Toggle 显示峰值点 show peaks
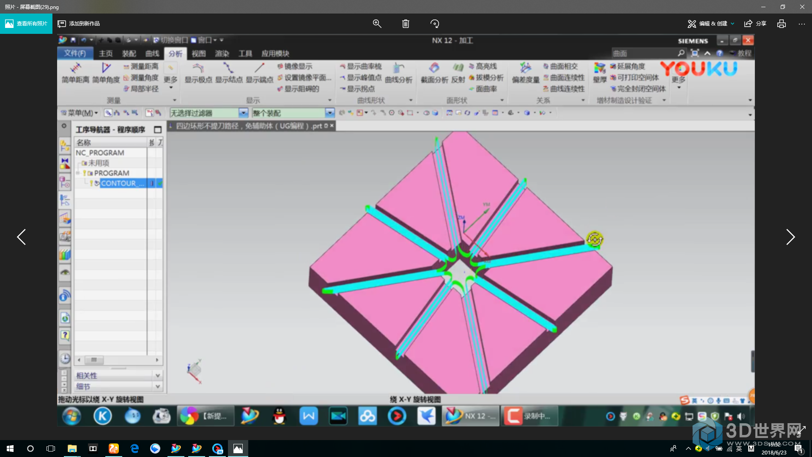 pyautogui.click(x=361, y=78)
